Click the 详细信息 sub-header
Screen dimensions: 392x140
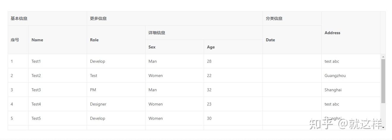click(157, 33)
